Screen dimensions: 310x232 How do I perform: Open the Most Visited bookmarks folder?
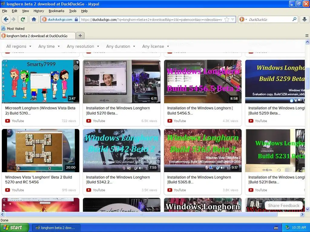click(x=13, y=29)
